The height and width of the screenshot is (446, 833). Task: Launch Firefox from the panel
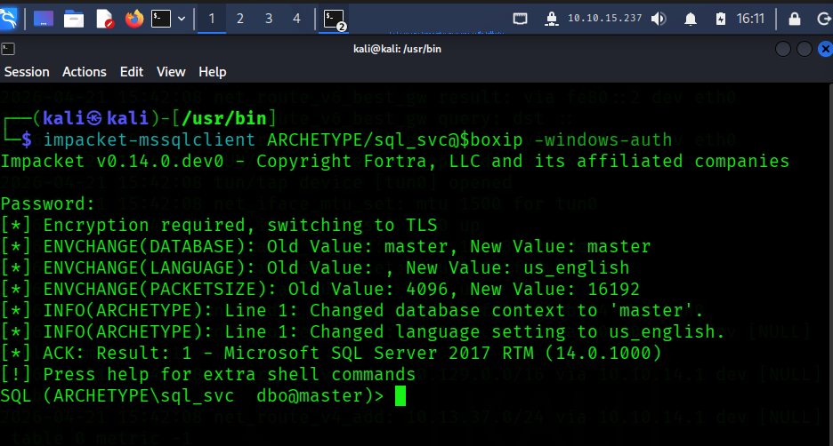pos(134,19)
